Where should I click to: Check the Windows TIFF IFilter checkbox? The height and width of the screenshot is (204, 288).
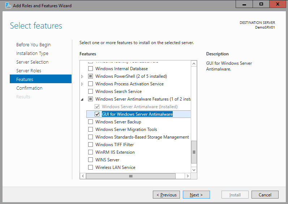pyautogui.click(x=91, y=144)
